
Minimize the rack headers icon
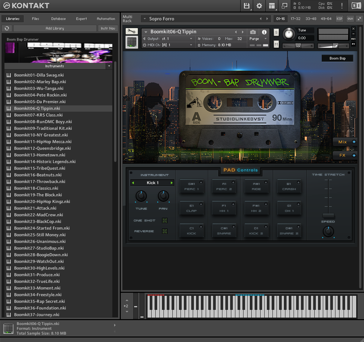coord(359,19)
